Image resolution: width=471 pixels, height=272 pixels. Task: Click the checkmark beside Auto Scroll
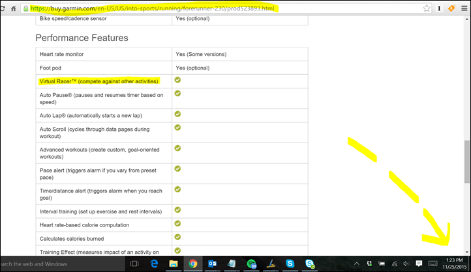click(177, 128)
